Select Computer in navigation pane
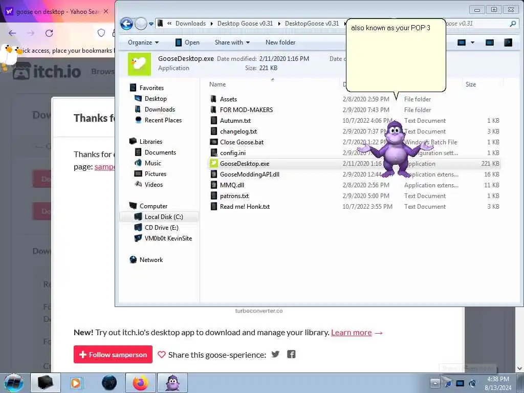The width and height of the screenshot is (524, 393). pos(154,206)
